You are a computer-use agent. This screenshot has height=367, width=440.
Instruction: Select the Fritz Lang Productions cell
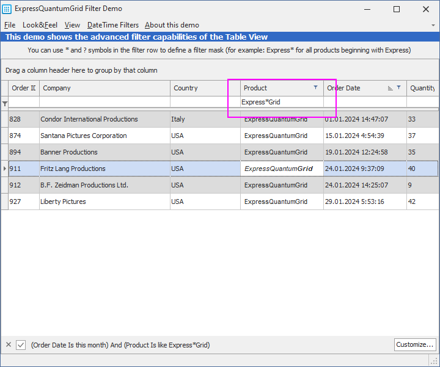[x=105, y=169]
